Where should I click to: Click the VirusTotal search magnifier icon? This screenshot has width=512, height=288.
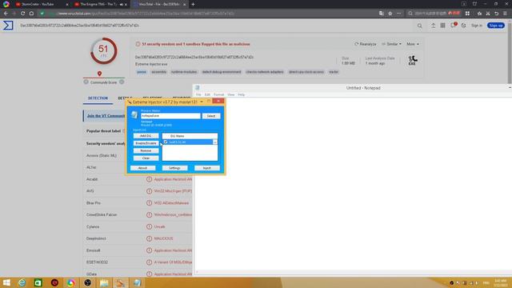pyautogui.click(x=419, y=26)
